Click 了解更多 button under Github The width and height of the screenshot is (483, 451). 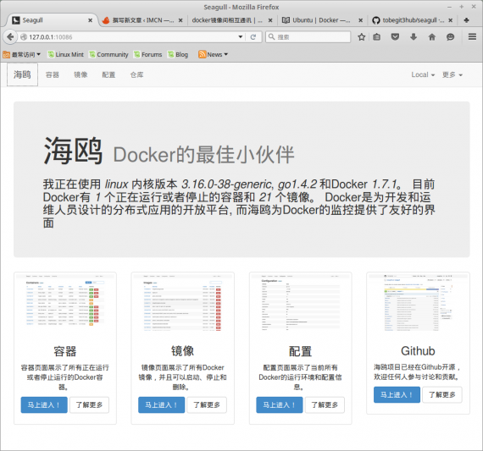pos(442,394)
